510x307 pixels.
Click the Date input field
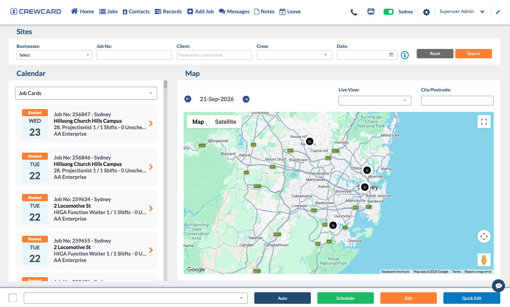pos(367,55)
